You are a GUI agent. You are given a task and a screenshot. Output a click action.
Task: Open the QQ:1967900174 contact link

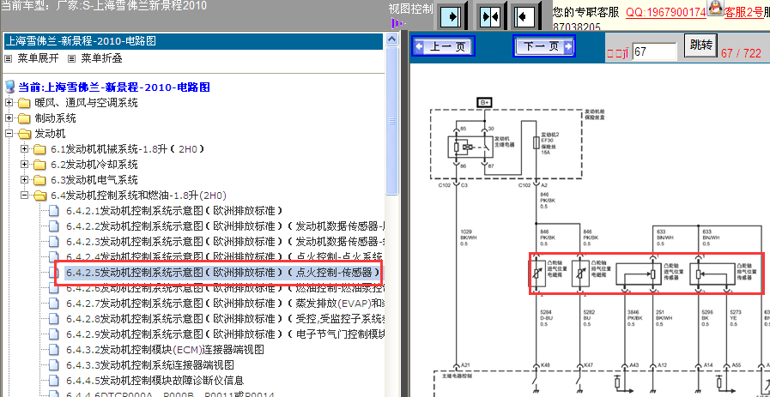point(666,12)
